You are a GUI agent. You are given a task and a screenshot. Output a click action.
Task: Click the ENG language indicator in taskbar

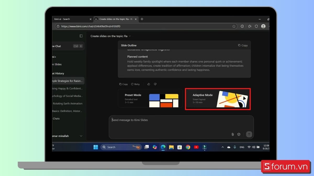[242, 147]
